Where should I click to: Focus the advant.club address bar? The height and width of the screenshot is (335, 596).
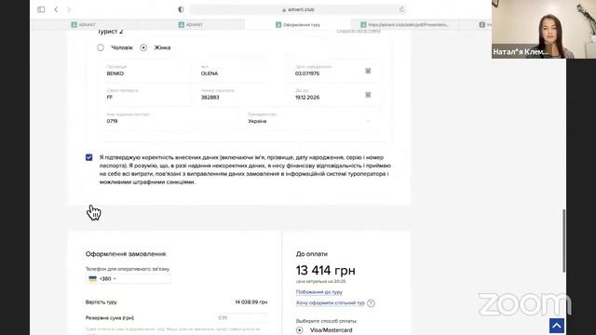[298, 9]
